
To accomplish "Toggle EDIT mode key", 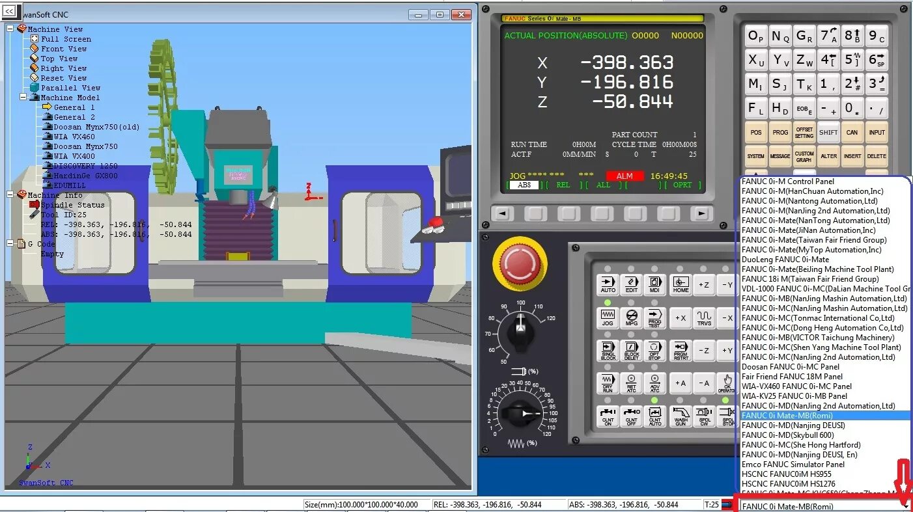I will [631, 285].
